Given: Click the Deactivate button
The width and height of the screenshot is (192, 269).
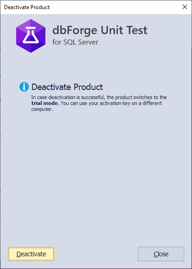Looking at the screenshot, I should pos(31,254).
